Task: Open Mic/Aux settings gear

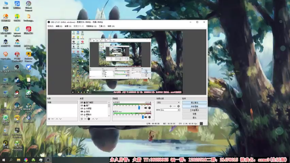Action: [149, 117]
